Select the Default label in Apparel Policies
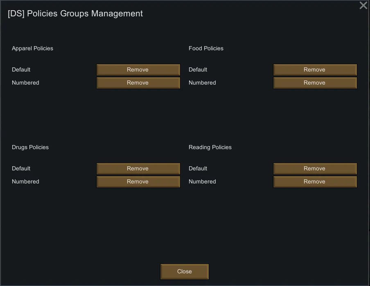The width and height of the screenshot is (370, 286). click(21, 69)
